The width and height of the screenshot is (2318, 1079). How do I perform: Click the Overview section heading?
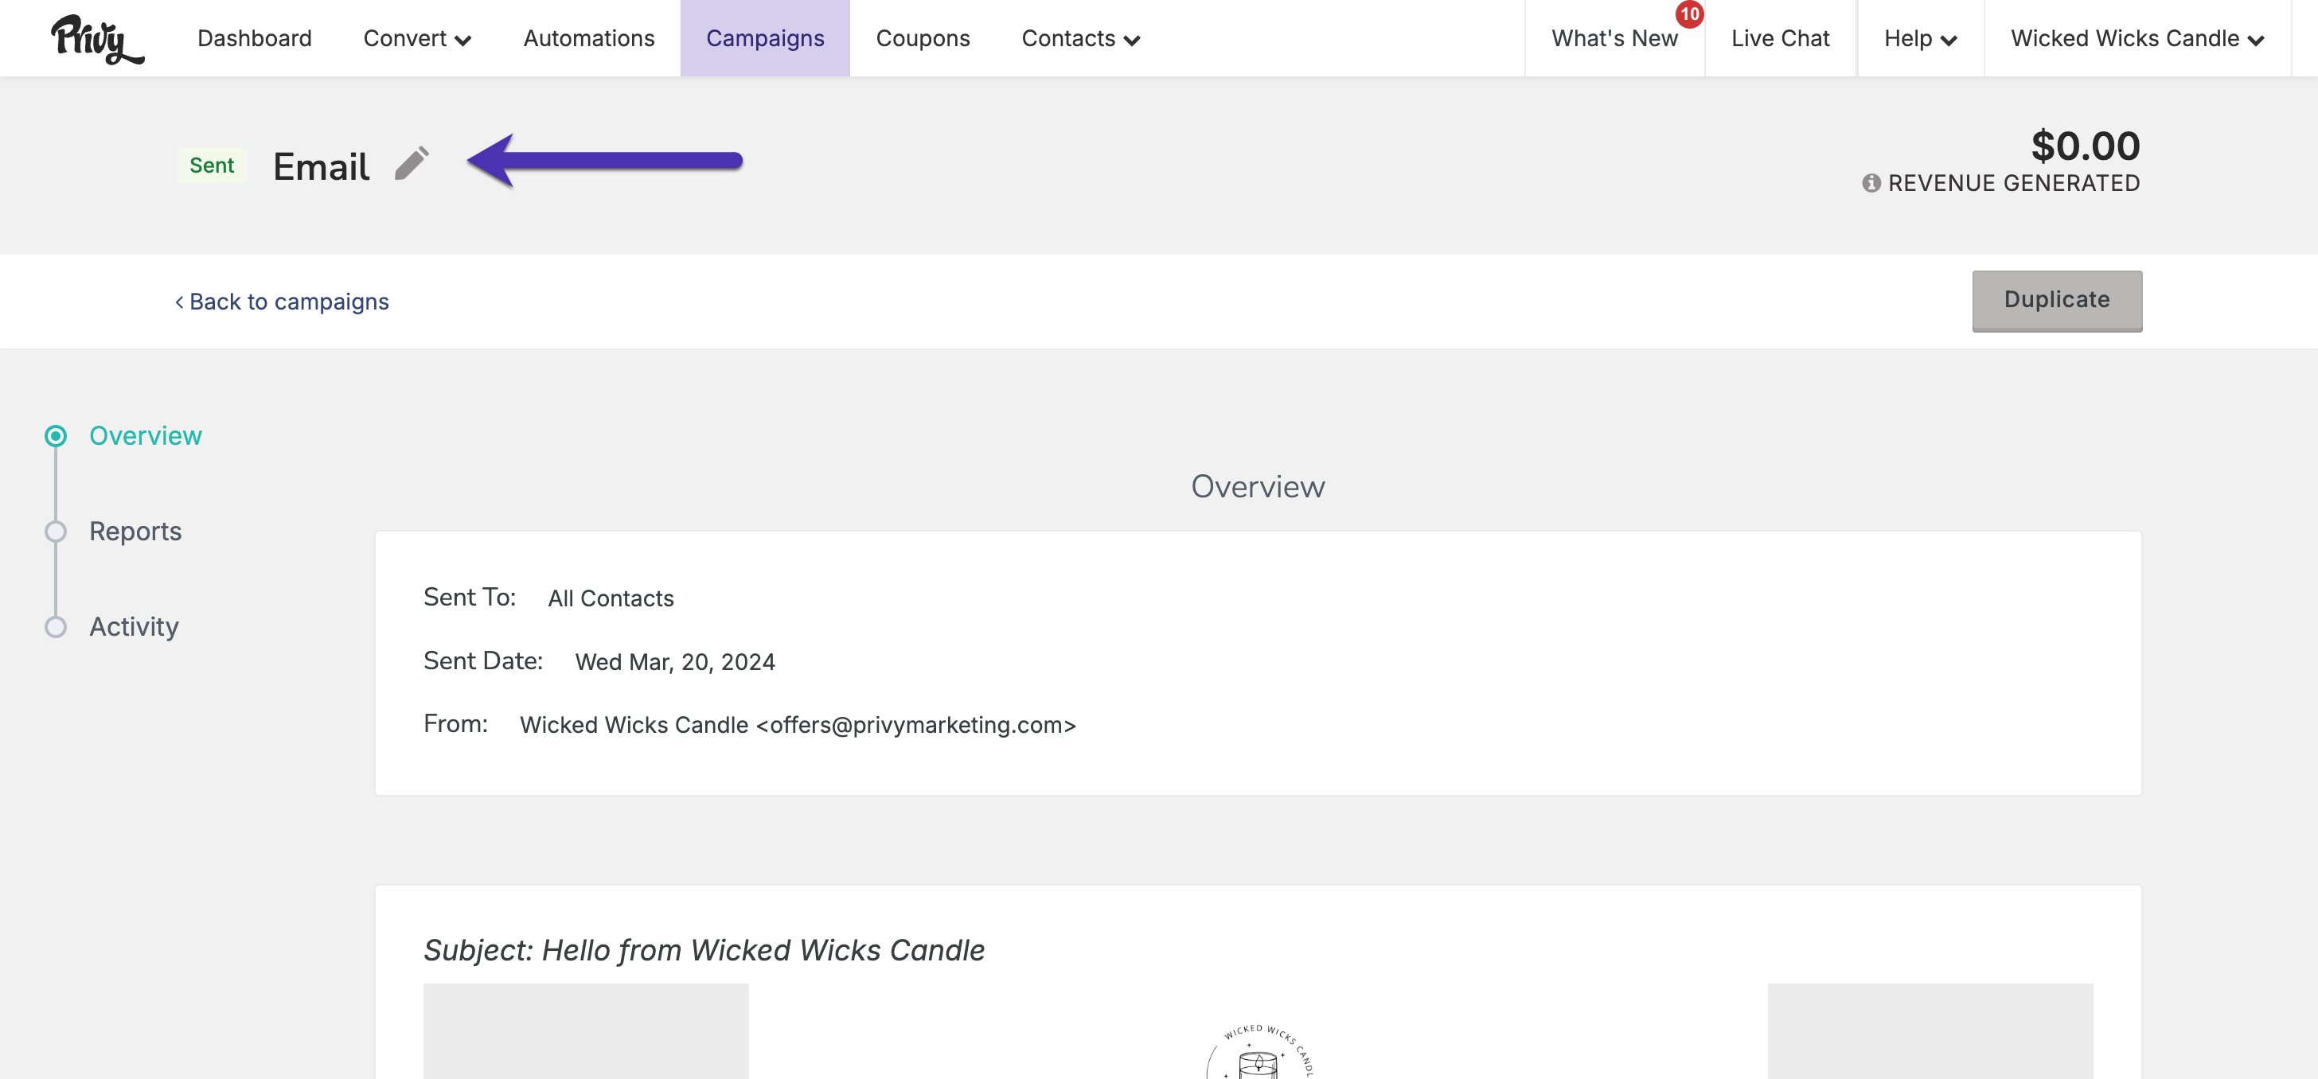tap(1258, 486)
